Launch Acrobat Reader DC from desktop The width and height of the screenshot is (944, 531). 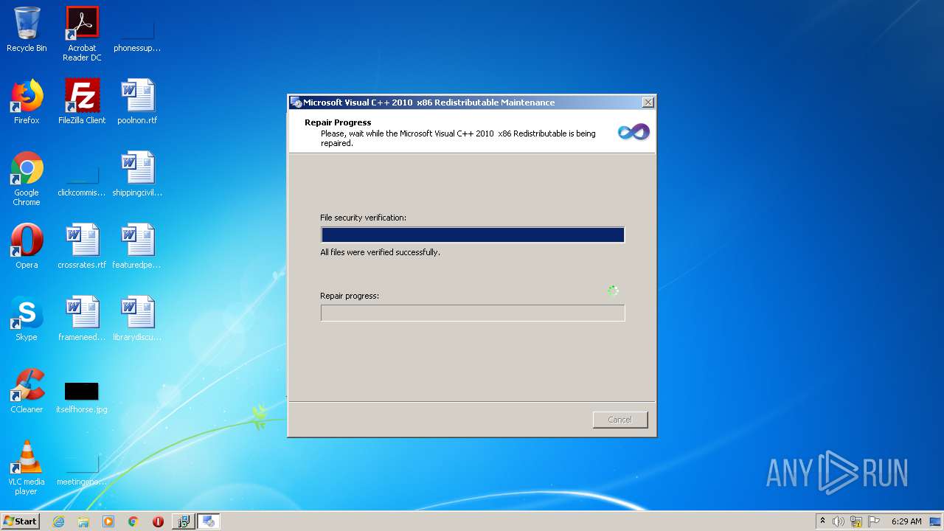tap(82, 34)
